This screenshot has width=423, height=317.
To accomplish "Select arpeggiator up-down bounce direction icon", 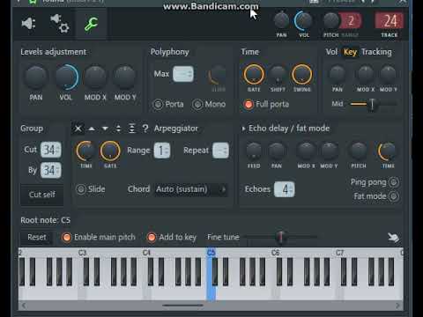I will pyautogui.click(x=118, y=129).
